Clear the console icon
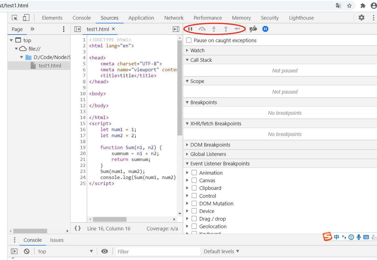The width and height of the screenshot is (377, 260). pyautogui.click(x=27, y=251)
